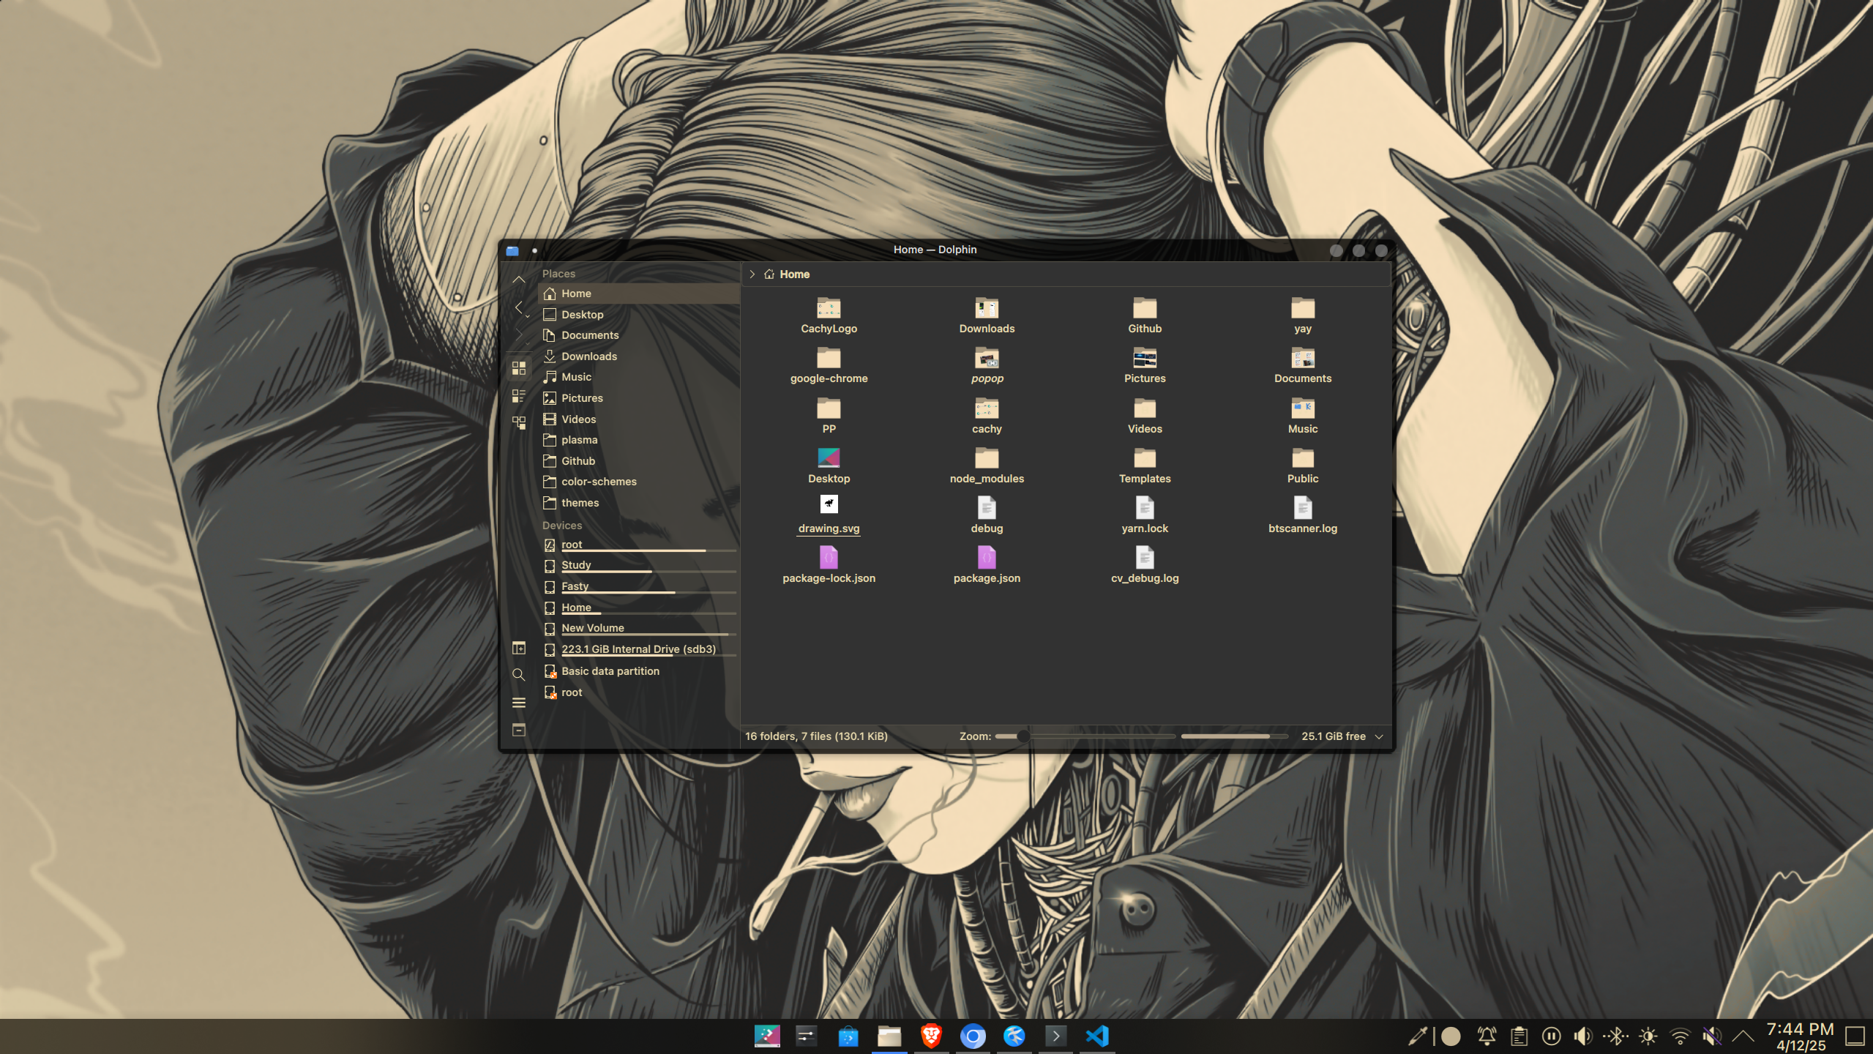Switch Dolphin to Icons view mode
This screenshot has width=1873, height=1054.
[x=518, y=368]
